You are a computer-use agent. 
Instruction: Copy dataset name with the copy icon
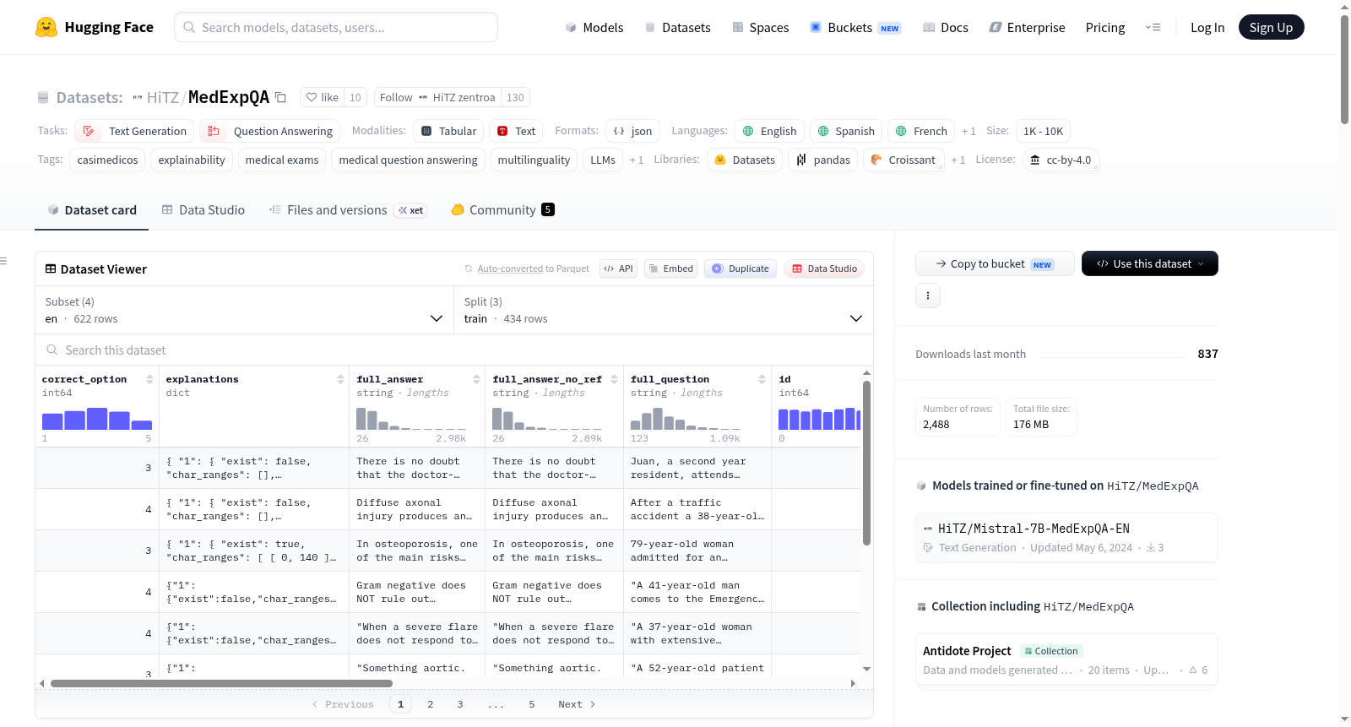[x=281, y=97]
